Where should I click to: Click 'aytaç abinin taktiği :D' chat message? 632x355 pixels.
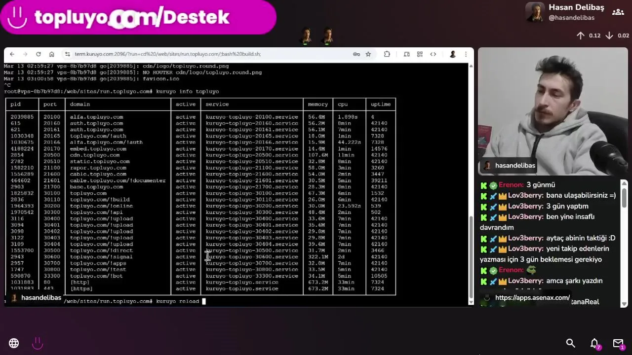point(581,238)
